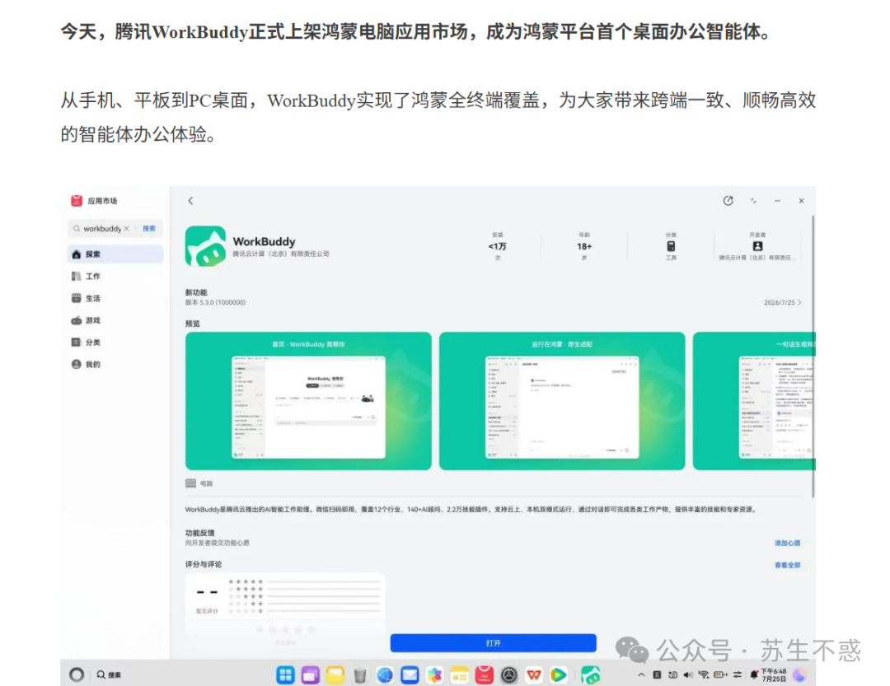Click the speaker volume icon in the tray
This screenshot has width=890, height=686.
pyautogui.click(x=688, y=674)
